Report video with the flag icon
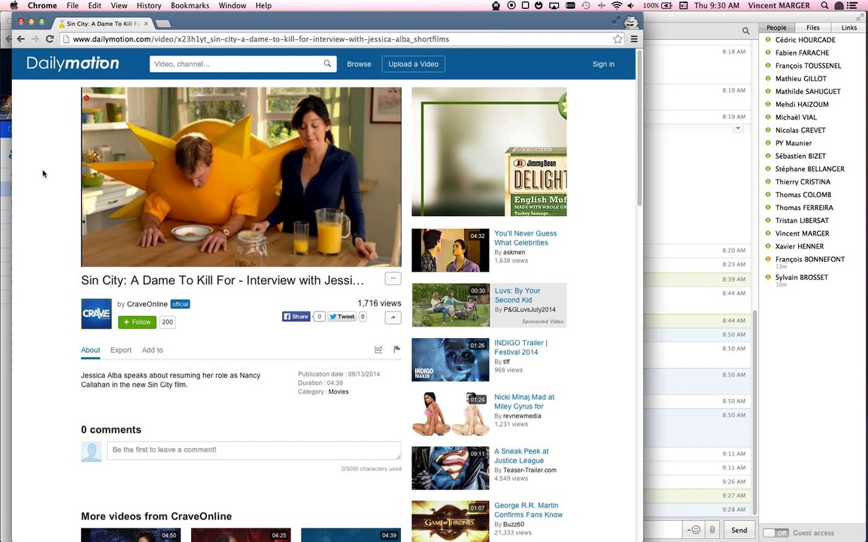868x542 pixels. tap(396, 349)
